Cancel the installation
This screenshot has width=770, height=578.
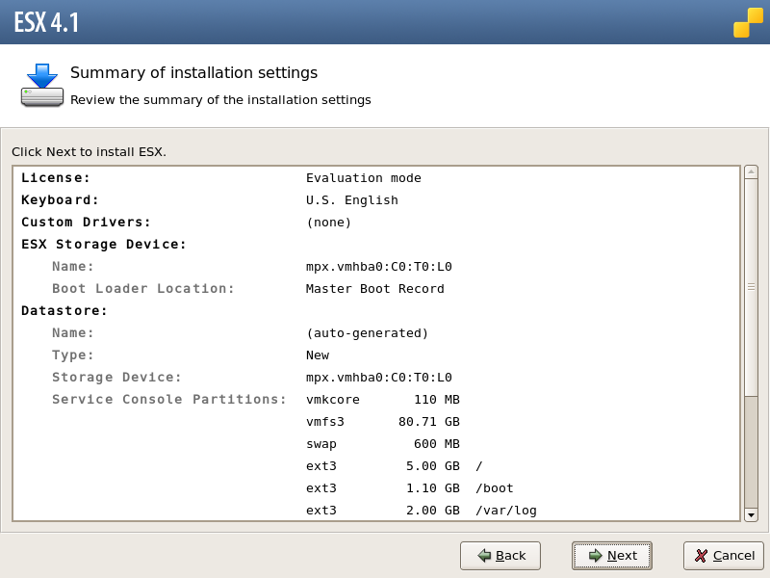724,556
